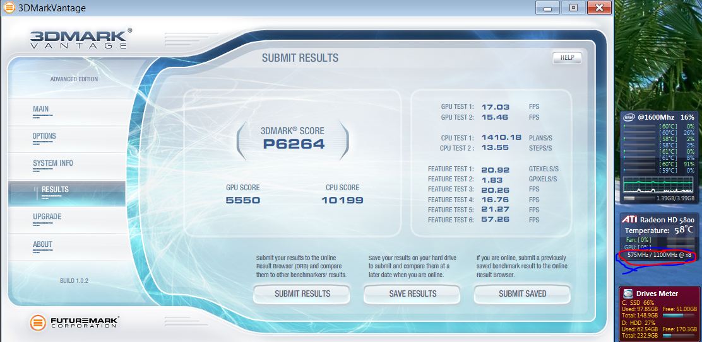
Task: Click GPU TEST 1 value 17.03
Action: pyautogui.click(x=495, y=106)
